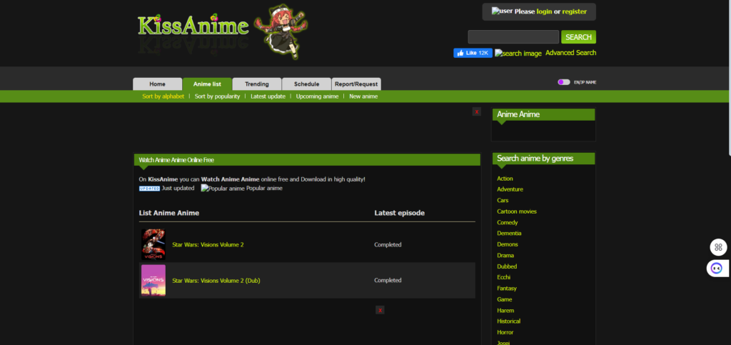Viewport: 731px width, 345px height.
Task: Click the four-squares floating widget icon
Action: (718, 247)
